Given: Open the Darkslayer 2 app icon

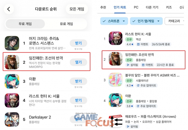Looking at the screenshot, I should [12, 119].
